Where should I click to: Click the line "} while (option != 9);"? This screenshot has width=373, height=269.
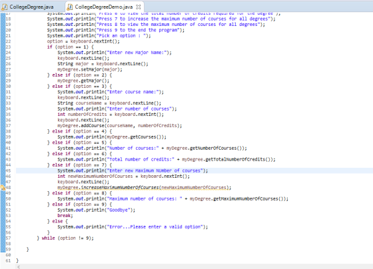click(x=65, y=238)
